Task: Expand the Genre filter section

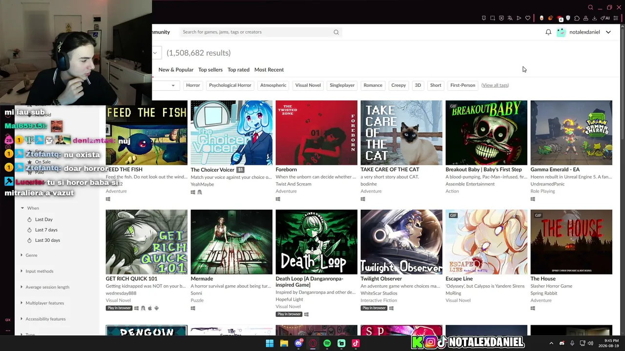Action: [x=29, y=255]
